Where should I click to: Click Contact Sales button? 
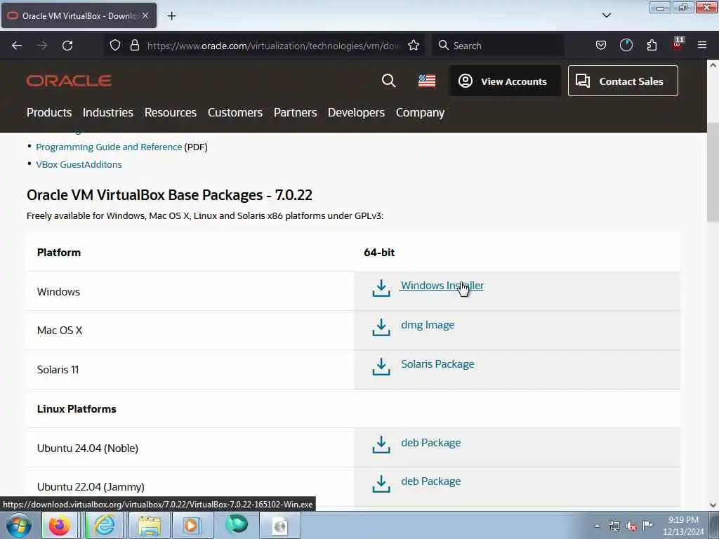(x=623, y=81)
